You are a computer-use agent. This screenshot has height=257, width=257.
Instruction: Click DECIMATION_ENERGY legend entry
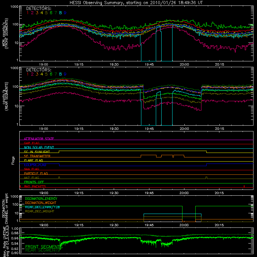click(x=41, y=199)
